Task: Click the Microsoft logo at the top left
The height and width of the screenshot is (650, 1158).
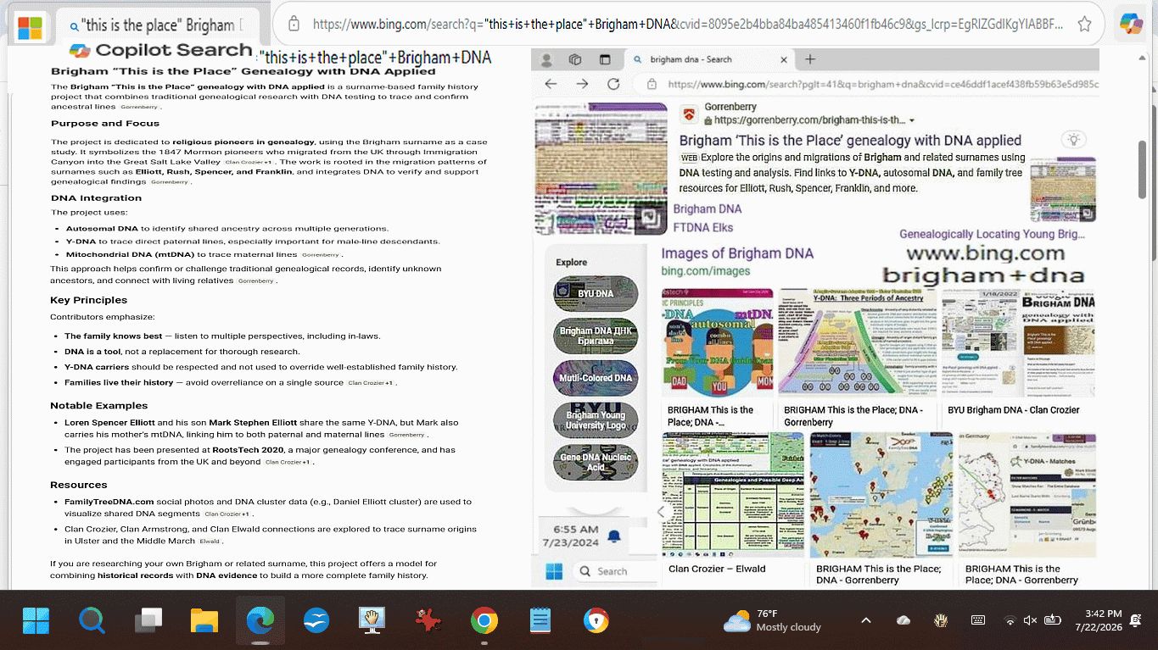Action: pos(30,27)
